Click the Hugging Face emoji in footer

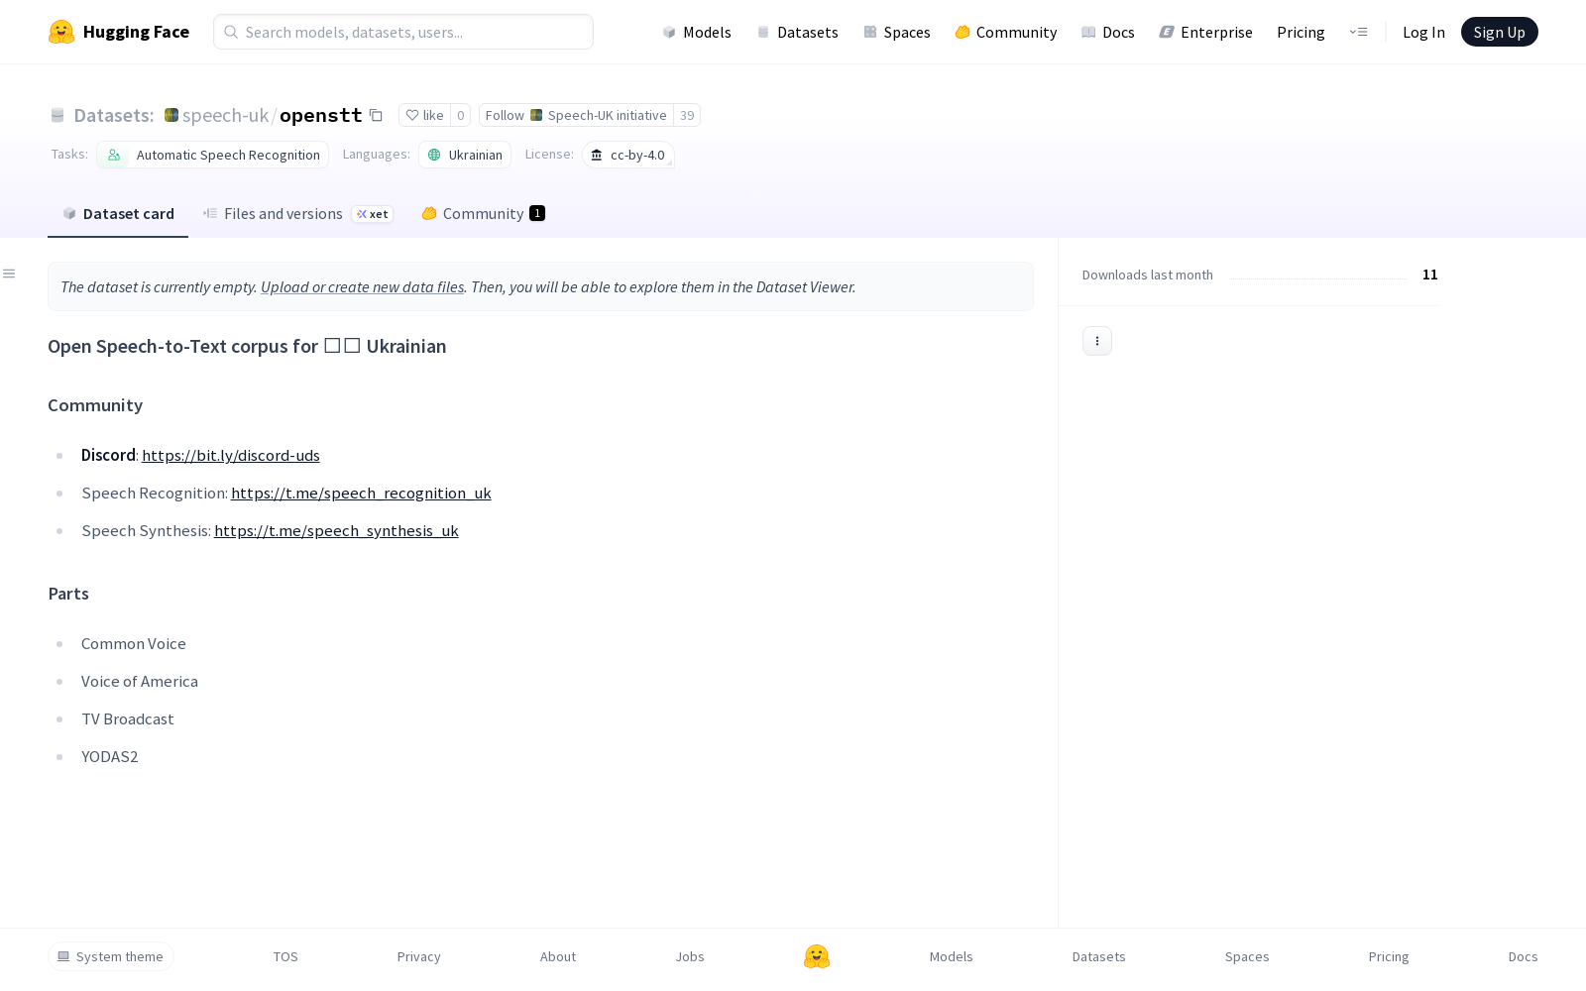pos(817,956)
